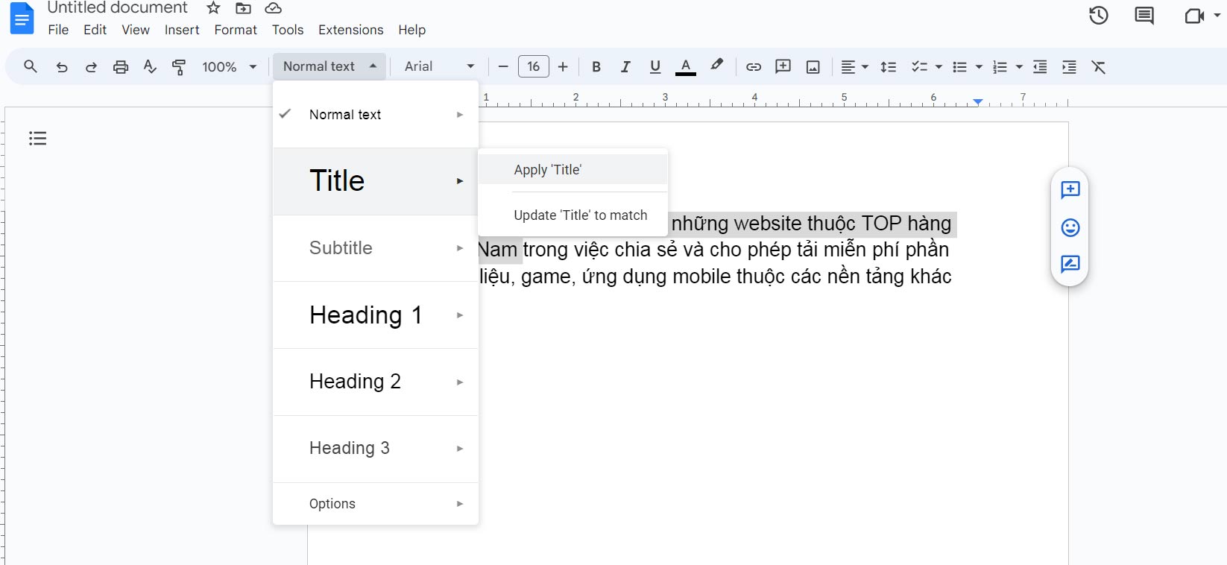Screen dimensions: 1227x565
Task: Choose Update 'Title' to match
Action: click(573, 215)
